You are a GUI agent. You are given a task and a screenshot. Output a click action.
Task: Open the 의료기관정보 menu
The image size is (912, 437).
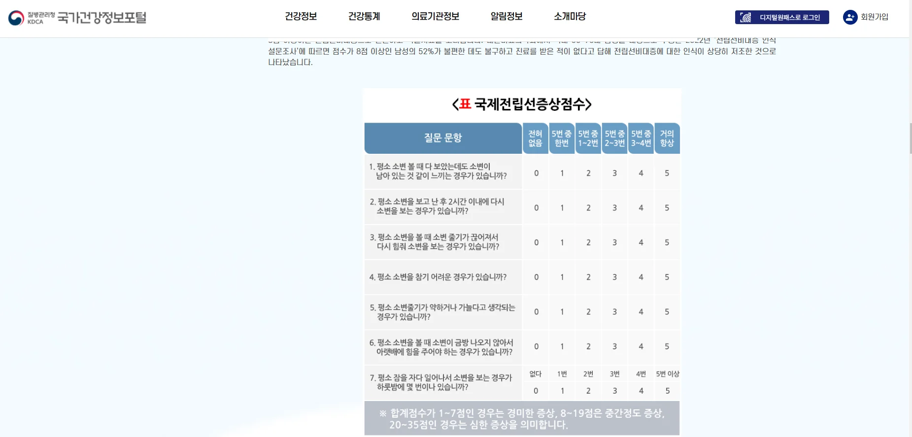436,16
